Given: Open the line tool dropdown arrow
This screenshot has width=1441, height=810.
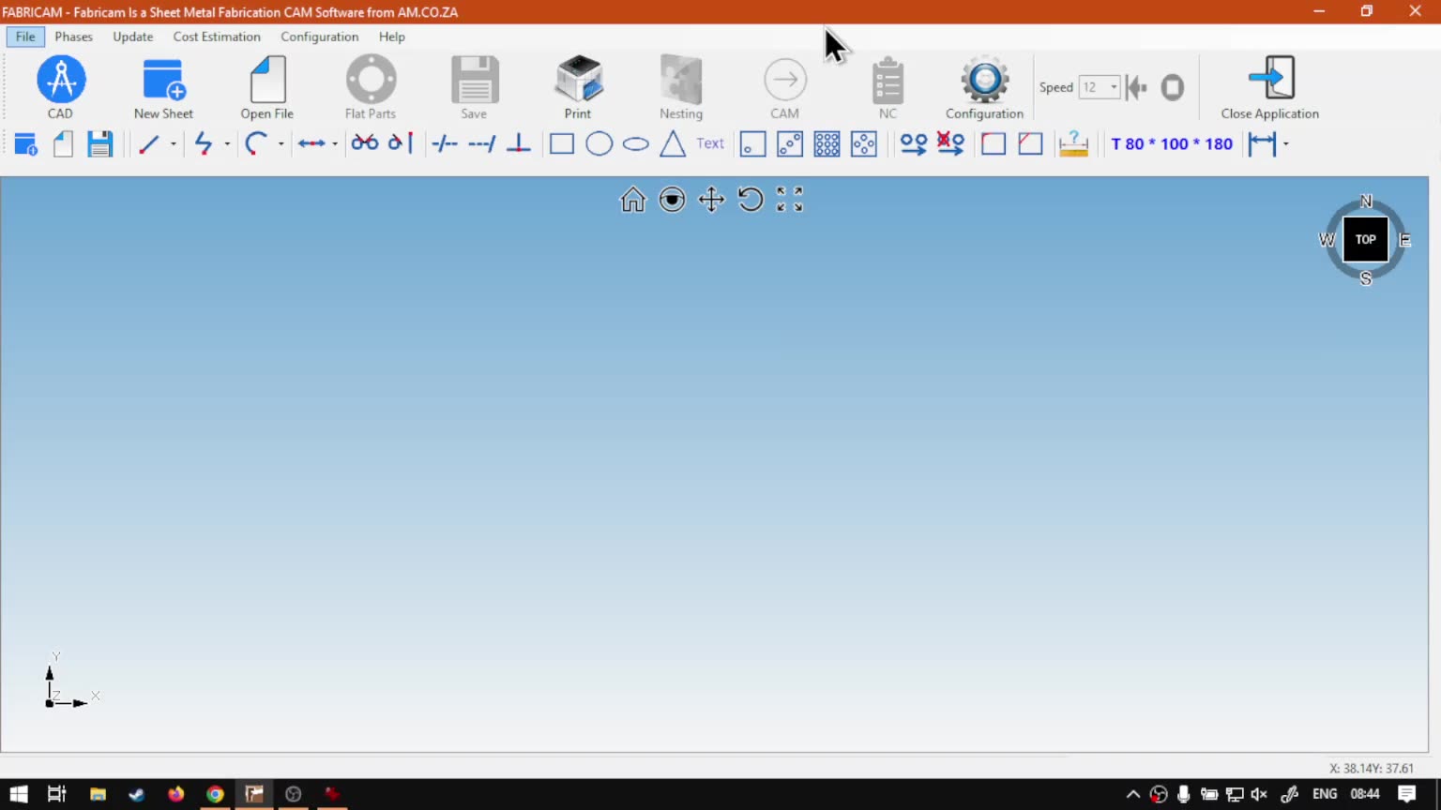Looking at the screenshot, I should pyautogui.click(x=174, y=144).
